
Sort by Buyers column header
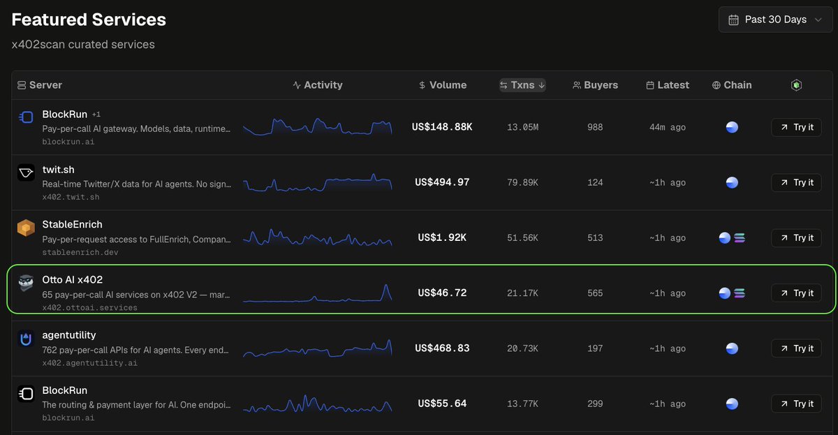pos(595,84)
